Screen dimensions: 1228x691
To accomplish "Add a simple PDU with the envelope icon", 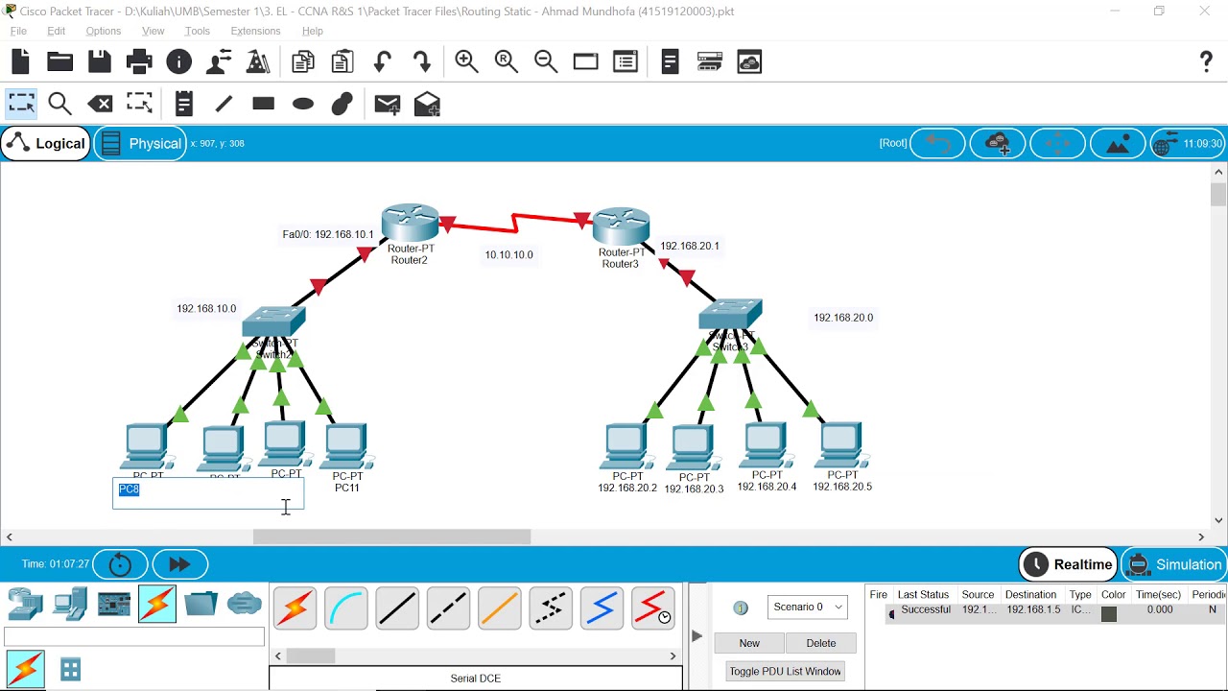I will coord(388,104).
